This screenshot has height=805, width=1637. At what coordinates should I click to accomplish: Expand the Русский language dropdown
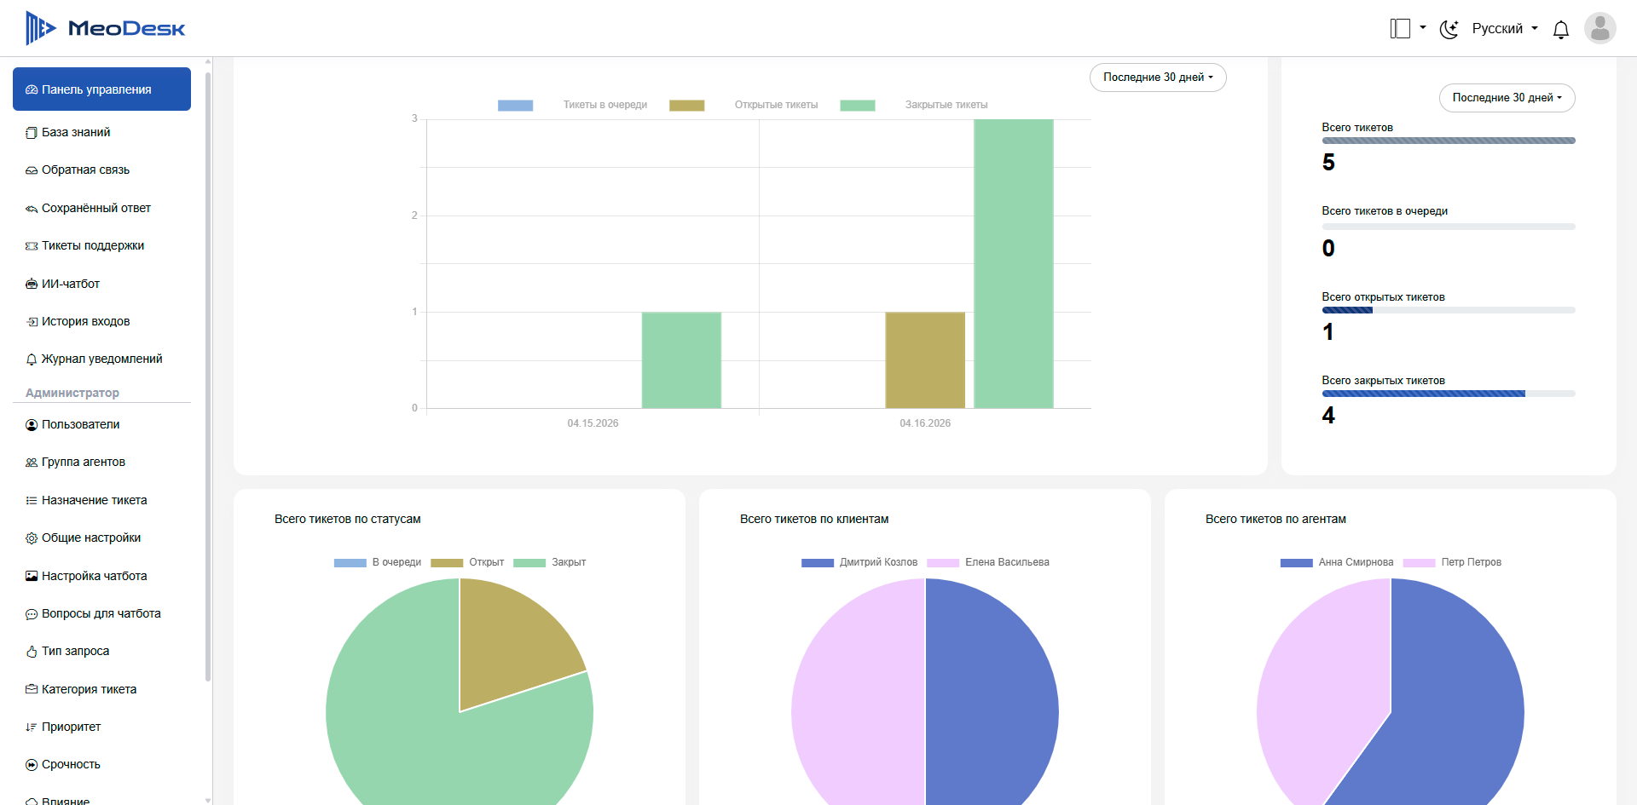(1505, 28)
